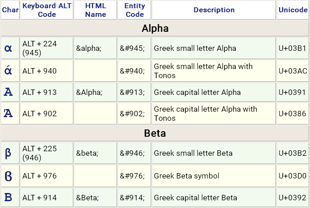
Task: Click the HTML Name column header
Action: 96,10
